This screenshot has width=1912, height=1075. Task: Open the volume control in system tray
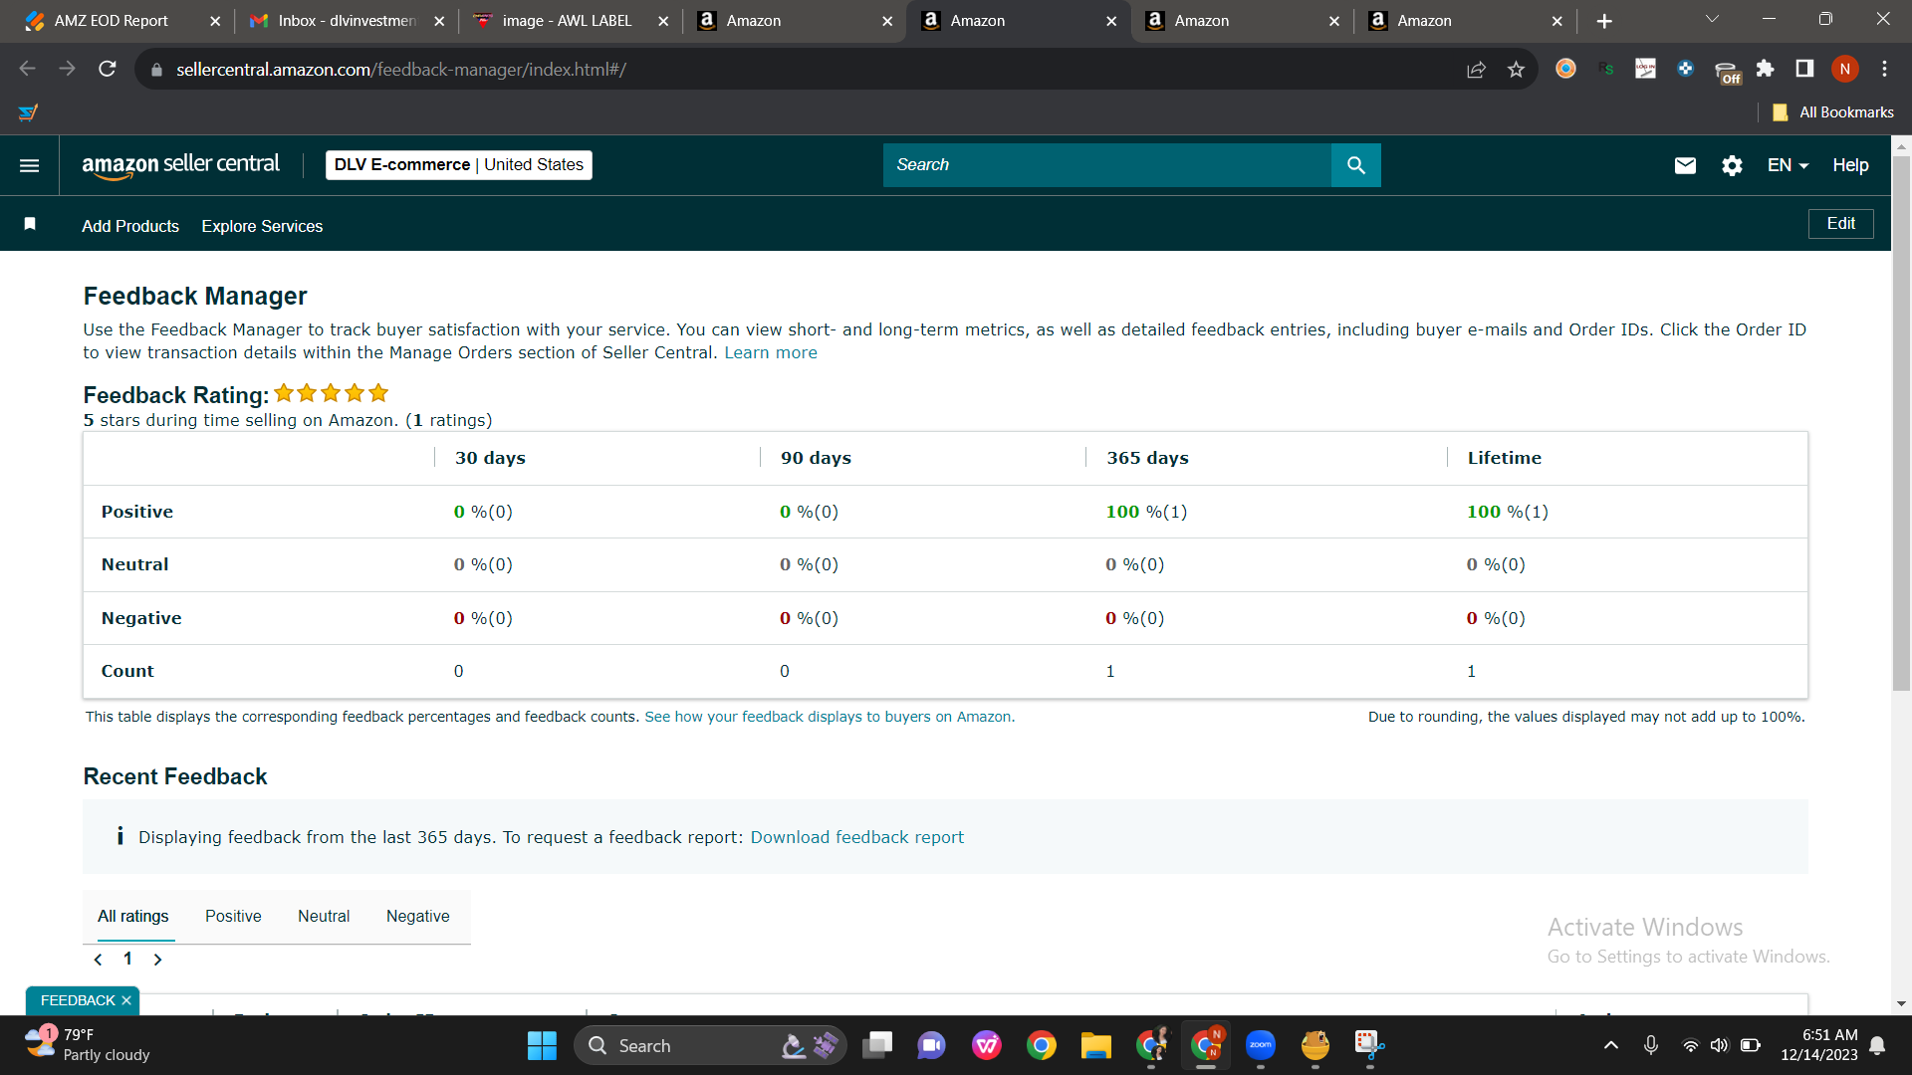(x=1719, y=1045)
